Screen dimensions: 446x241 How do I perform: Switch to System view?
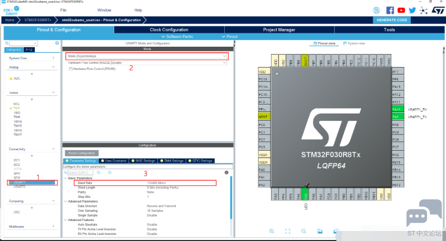click(354, 44)
